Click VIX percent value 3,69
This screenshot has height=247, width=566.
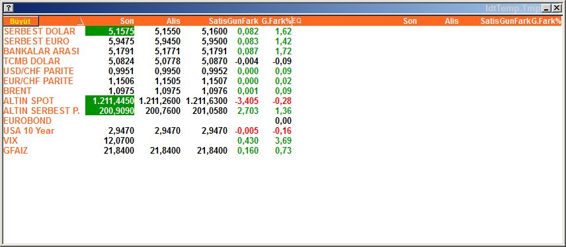click(284, 140)
